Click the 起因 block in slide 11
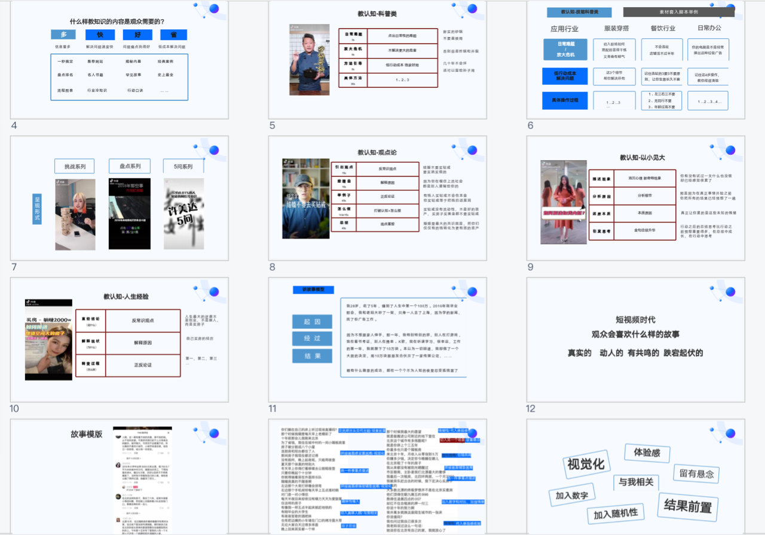The width and height of the screenshot is (765, 535). [312, 322]
